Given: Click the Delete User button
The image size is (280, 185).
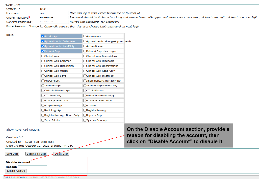Looking at the screenshot, I should pyautogui.click(x=61, y=154).
